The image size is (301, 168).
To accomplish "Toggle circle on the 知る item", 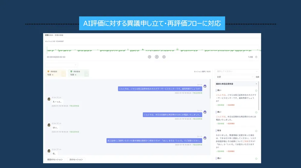I will point(256,131).
